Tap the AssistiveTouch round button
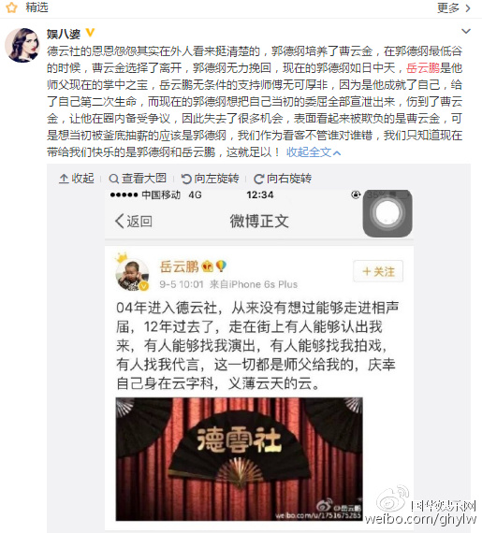Viewport: 482px width, 533px height. 387,213
